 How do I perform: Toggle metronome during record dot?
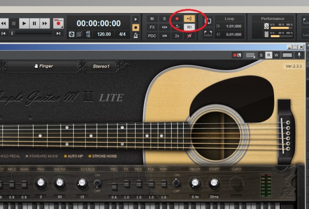(x=136, y=28)
